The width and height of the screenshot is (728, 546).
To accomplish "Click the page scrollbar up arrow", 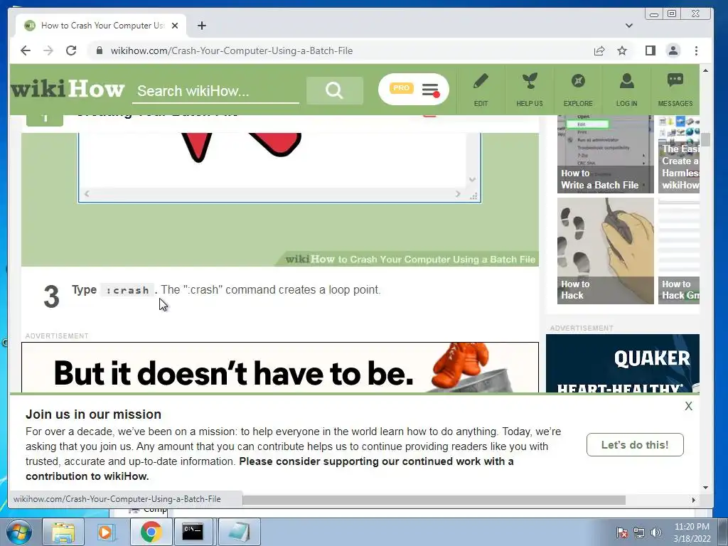I will pos(706,70).
